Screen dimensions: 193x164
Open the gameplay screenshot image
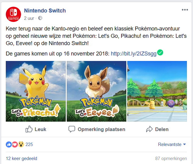point(157,91)
